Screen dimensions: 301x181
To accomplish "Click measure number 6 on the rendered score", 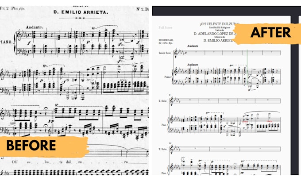I will click(170, 95).
